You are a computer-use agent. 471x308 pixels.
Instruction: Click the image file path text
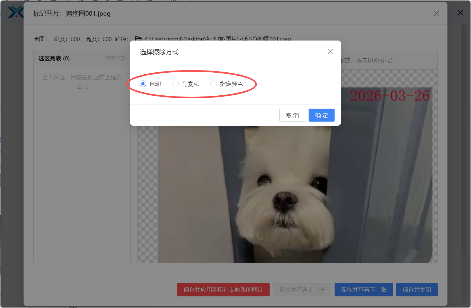click(x=217, y=39)
